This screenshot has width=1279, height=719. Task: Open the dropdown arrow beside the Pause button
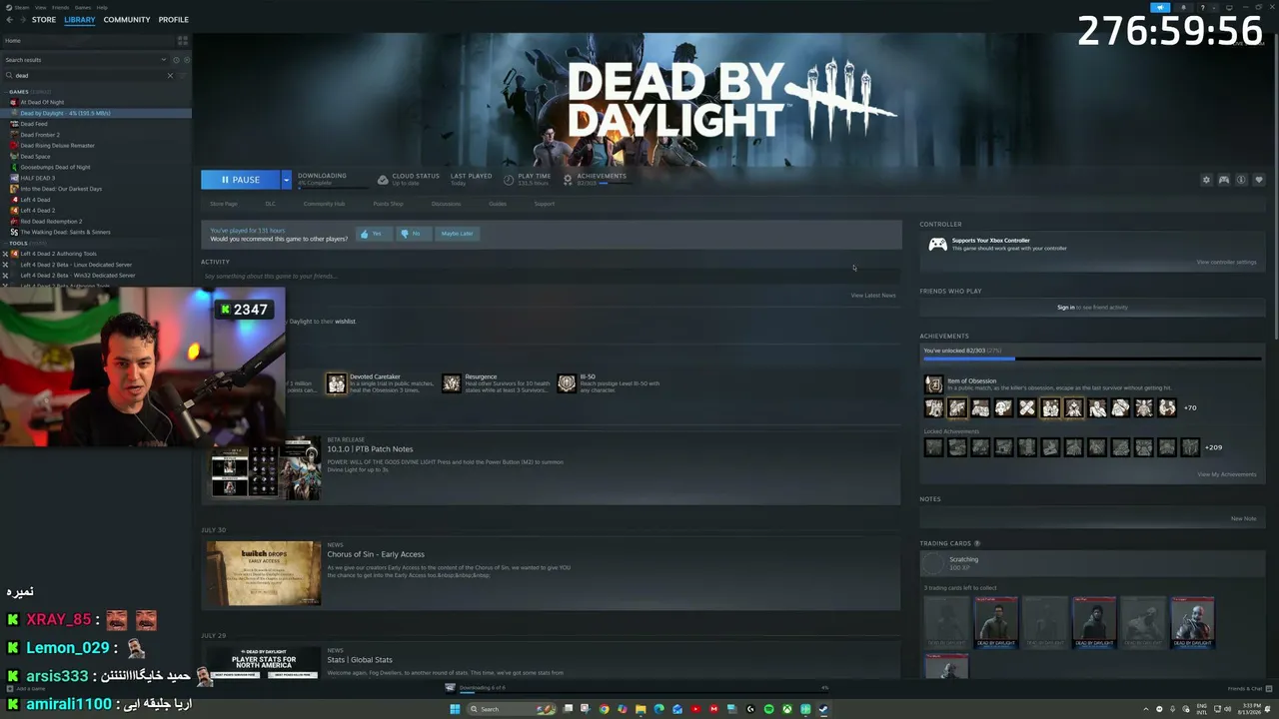click(x=286, y=180)
